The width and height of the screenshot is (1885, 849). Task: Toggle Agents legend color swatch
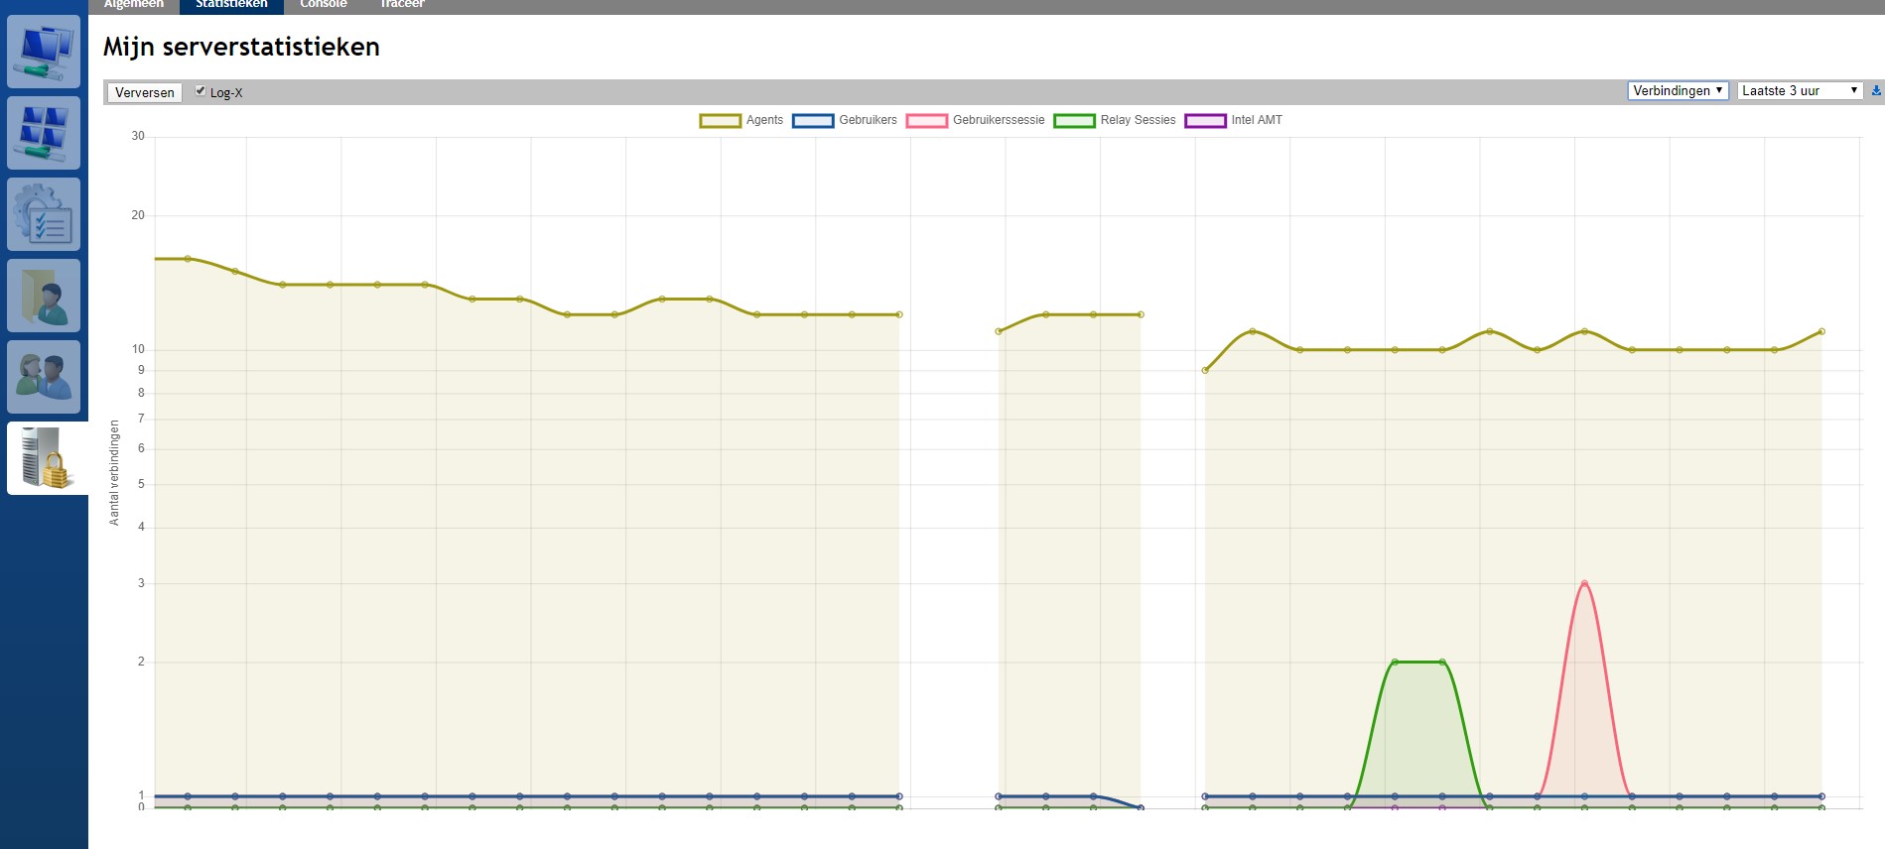coord(721,121)
